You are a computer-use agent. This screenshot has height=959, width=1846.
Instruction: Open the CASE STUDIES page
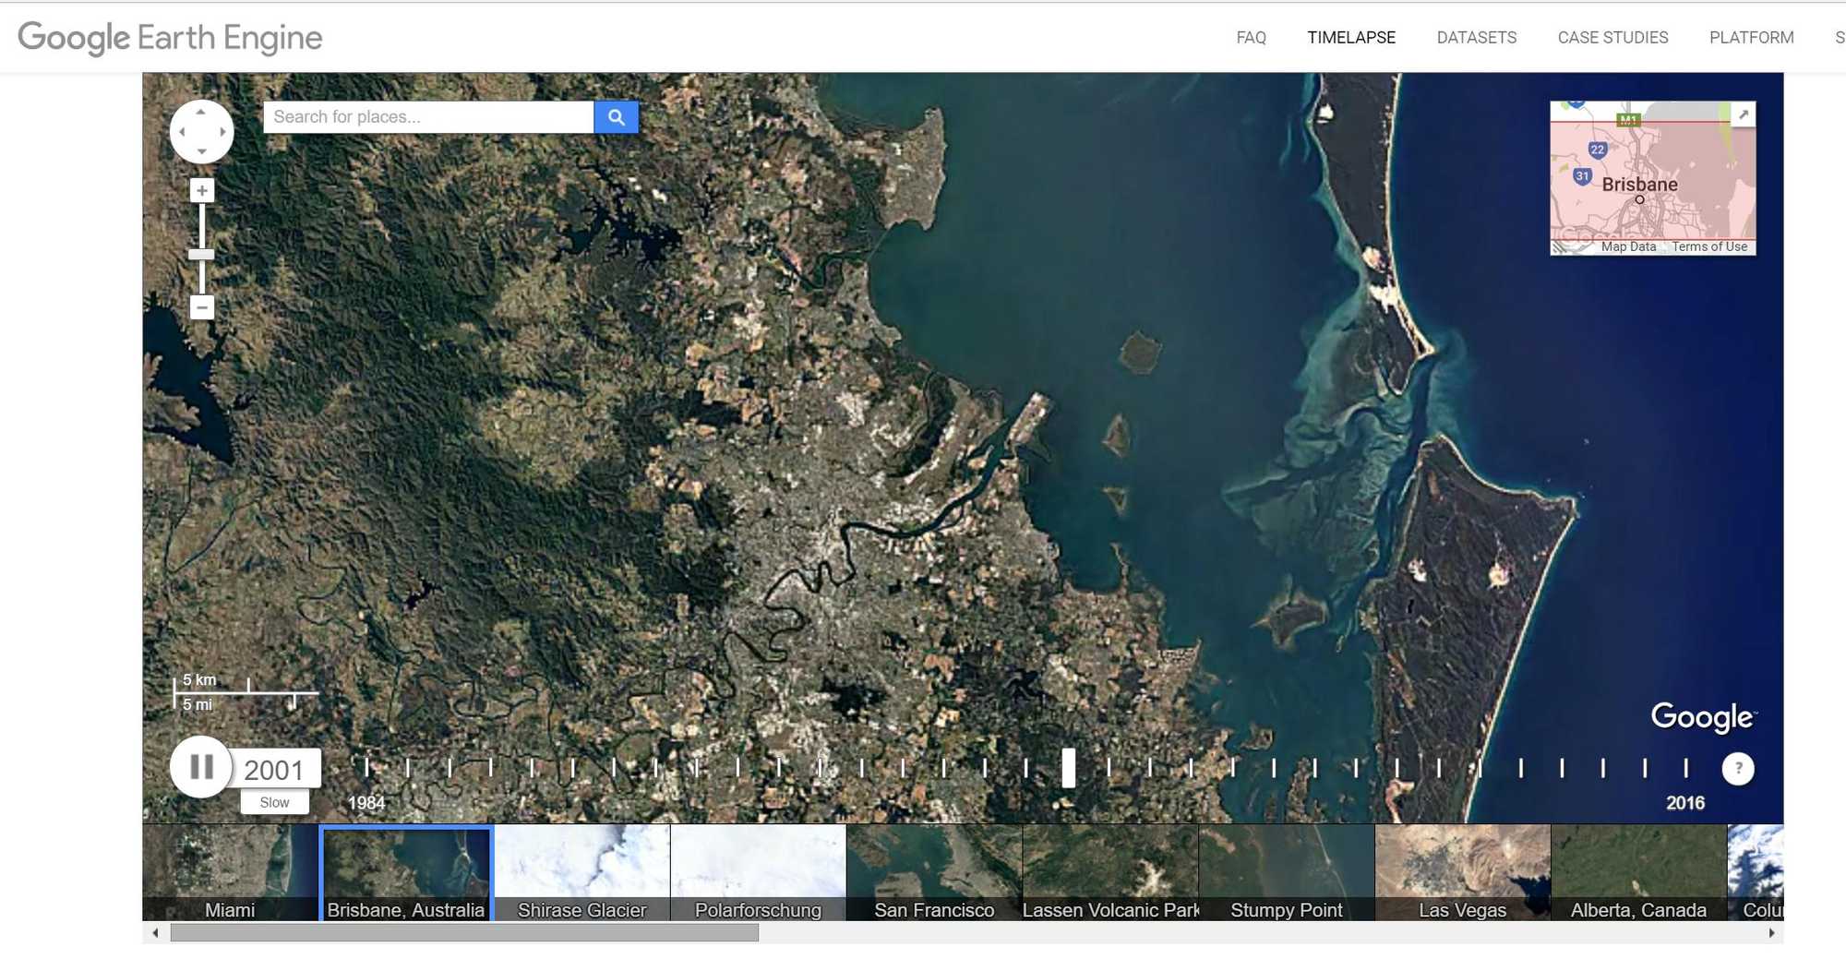[1612, 38]
